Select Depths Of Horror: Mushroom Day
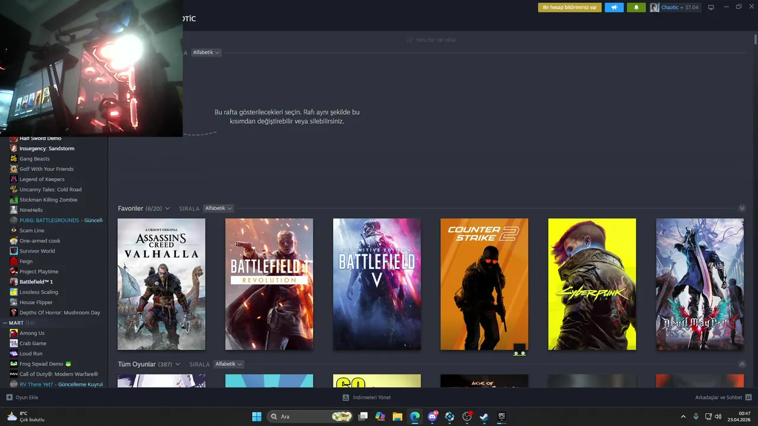The width and height of the screenshot is (758, 426). click(x=60, y=312)
